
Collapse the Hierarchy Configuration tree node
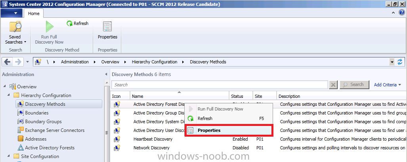(9, 95)
